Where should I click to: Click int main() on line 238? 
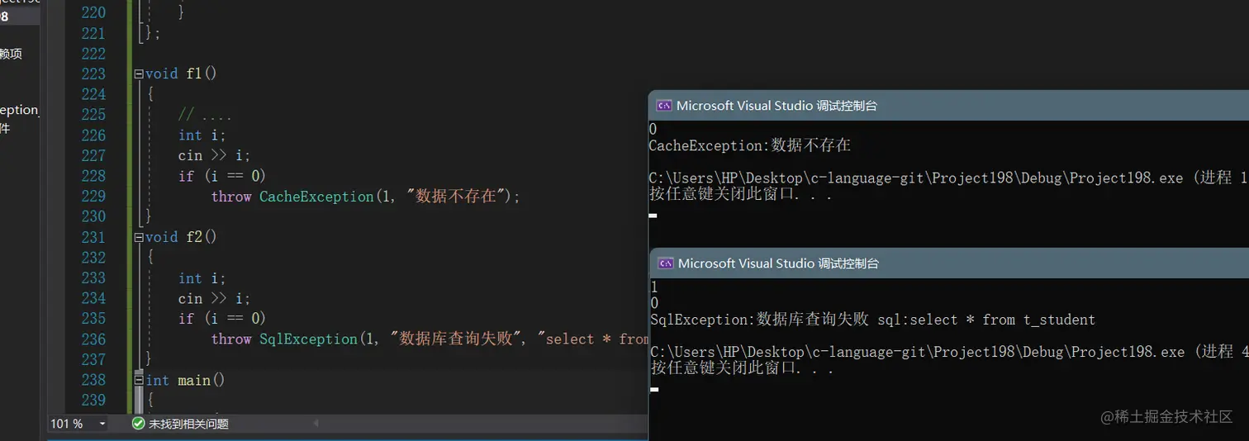[x=186, y=380]
